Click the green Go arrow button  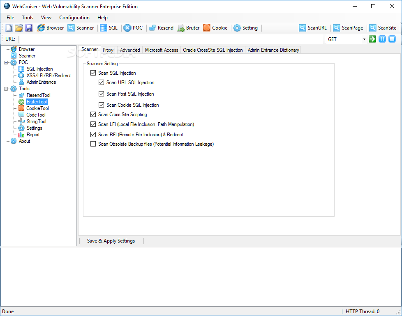372,39
